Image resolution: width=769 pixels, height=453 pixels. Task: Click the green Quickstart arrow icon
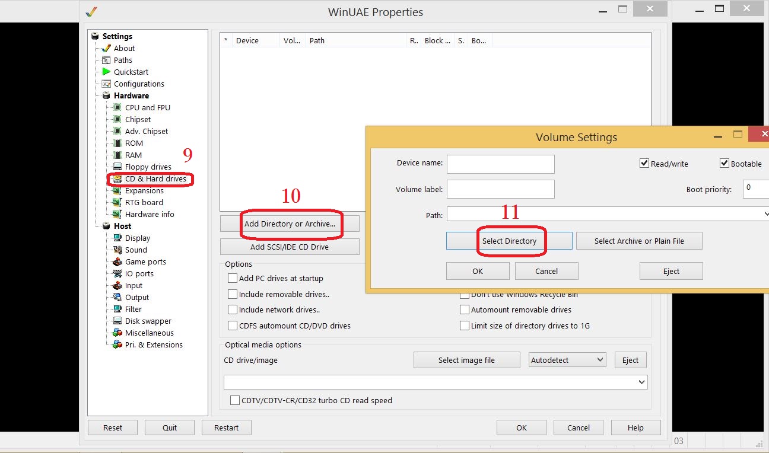coord(106,72)
